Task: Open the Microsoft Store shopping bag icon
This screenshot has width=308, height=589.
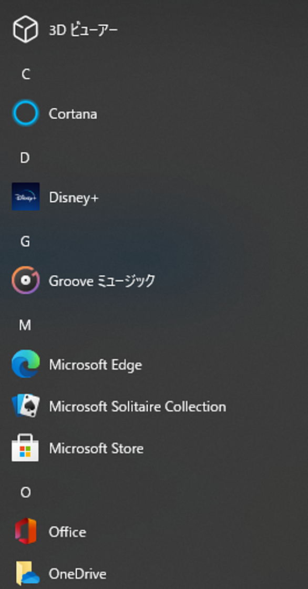Action: click(x=26, y=448)
